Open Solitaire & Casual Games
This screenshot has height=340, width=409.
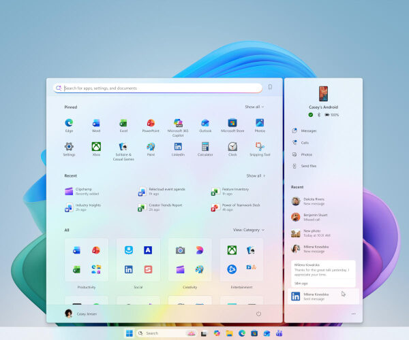[123, 151]
